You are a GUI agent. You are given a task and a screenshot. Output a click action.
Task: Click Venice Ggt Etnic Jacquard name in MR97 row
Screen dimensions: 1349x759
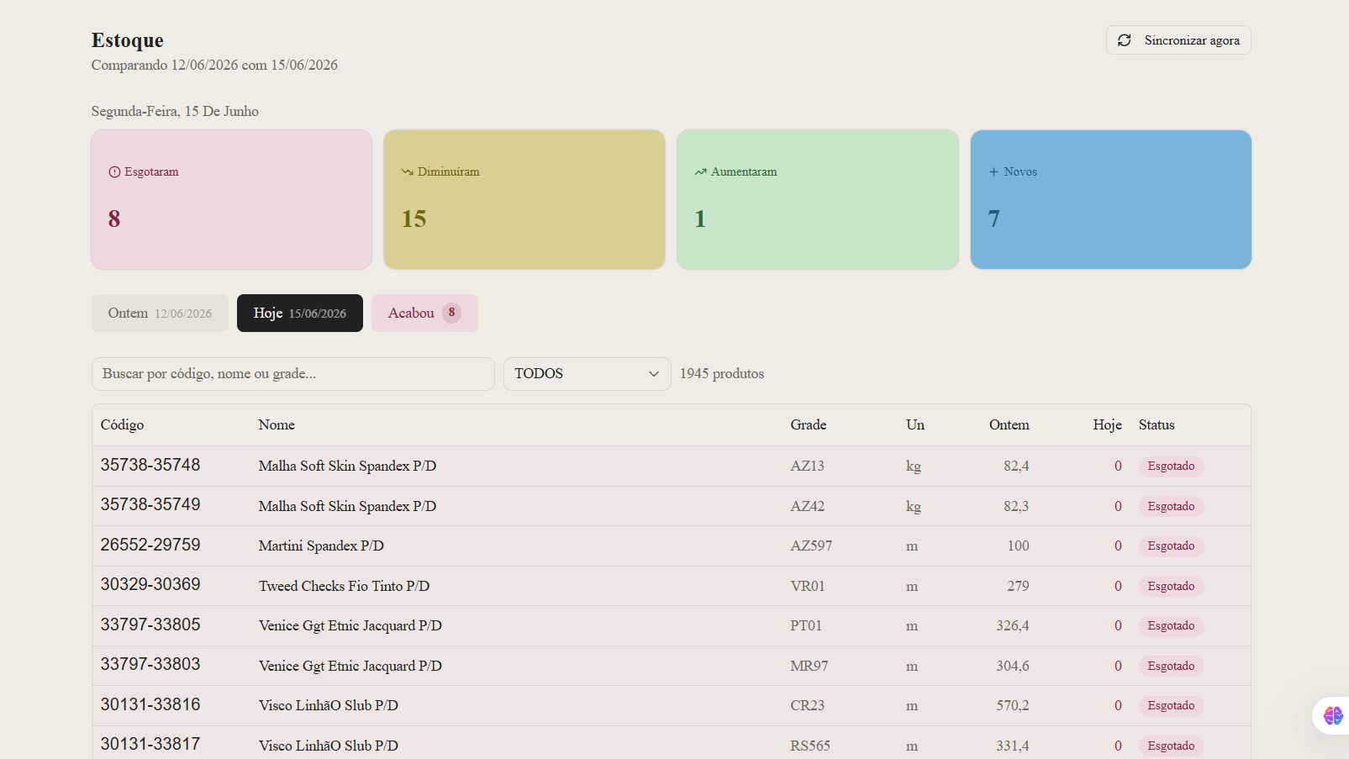(350, 666)
